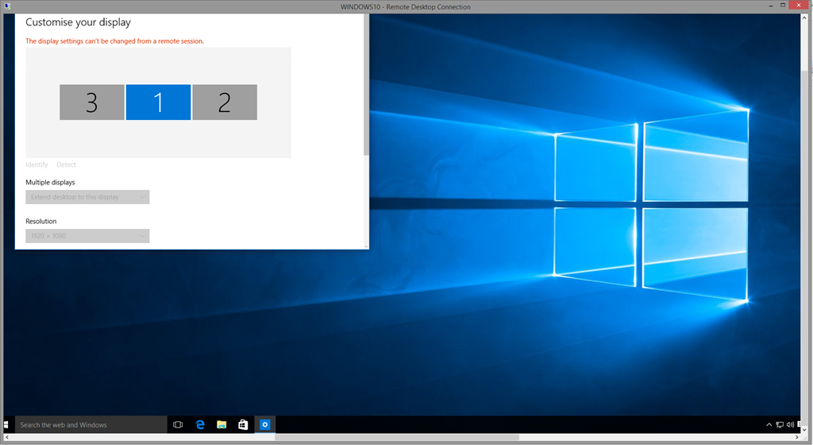Select display 2 in the arrangement
Screen dimensions: 813x445
(x=225, y=103)
